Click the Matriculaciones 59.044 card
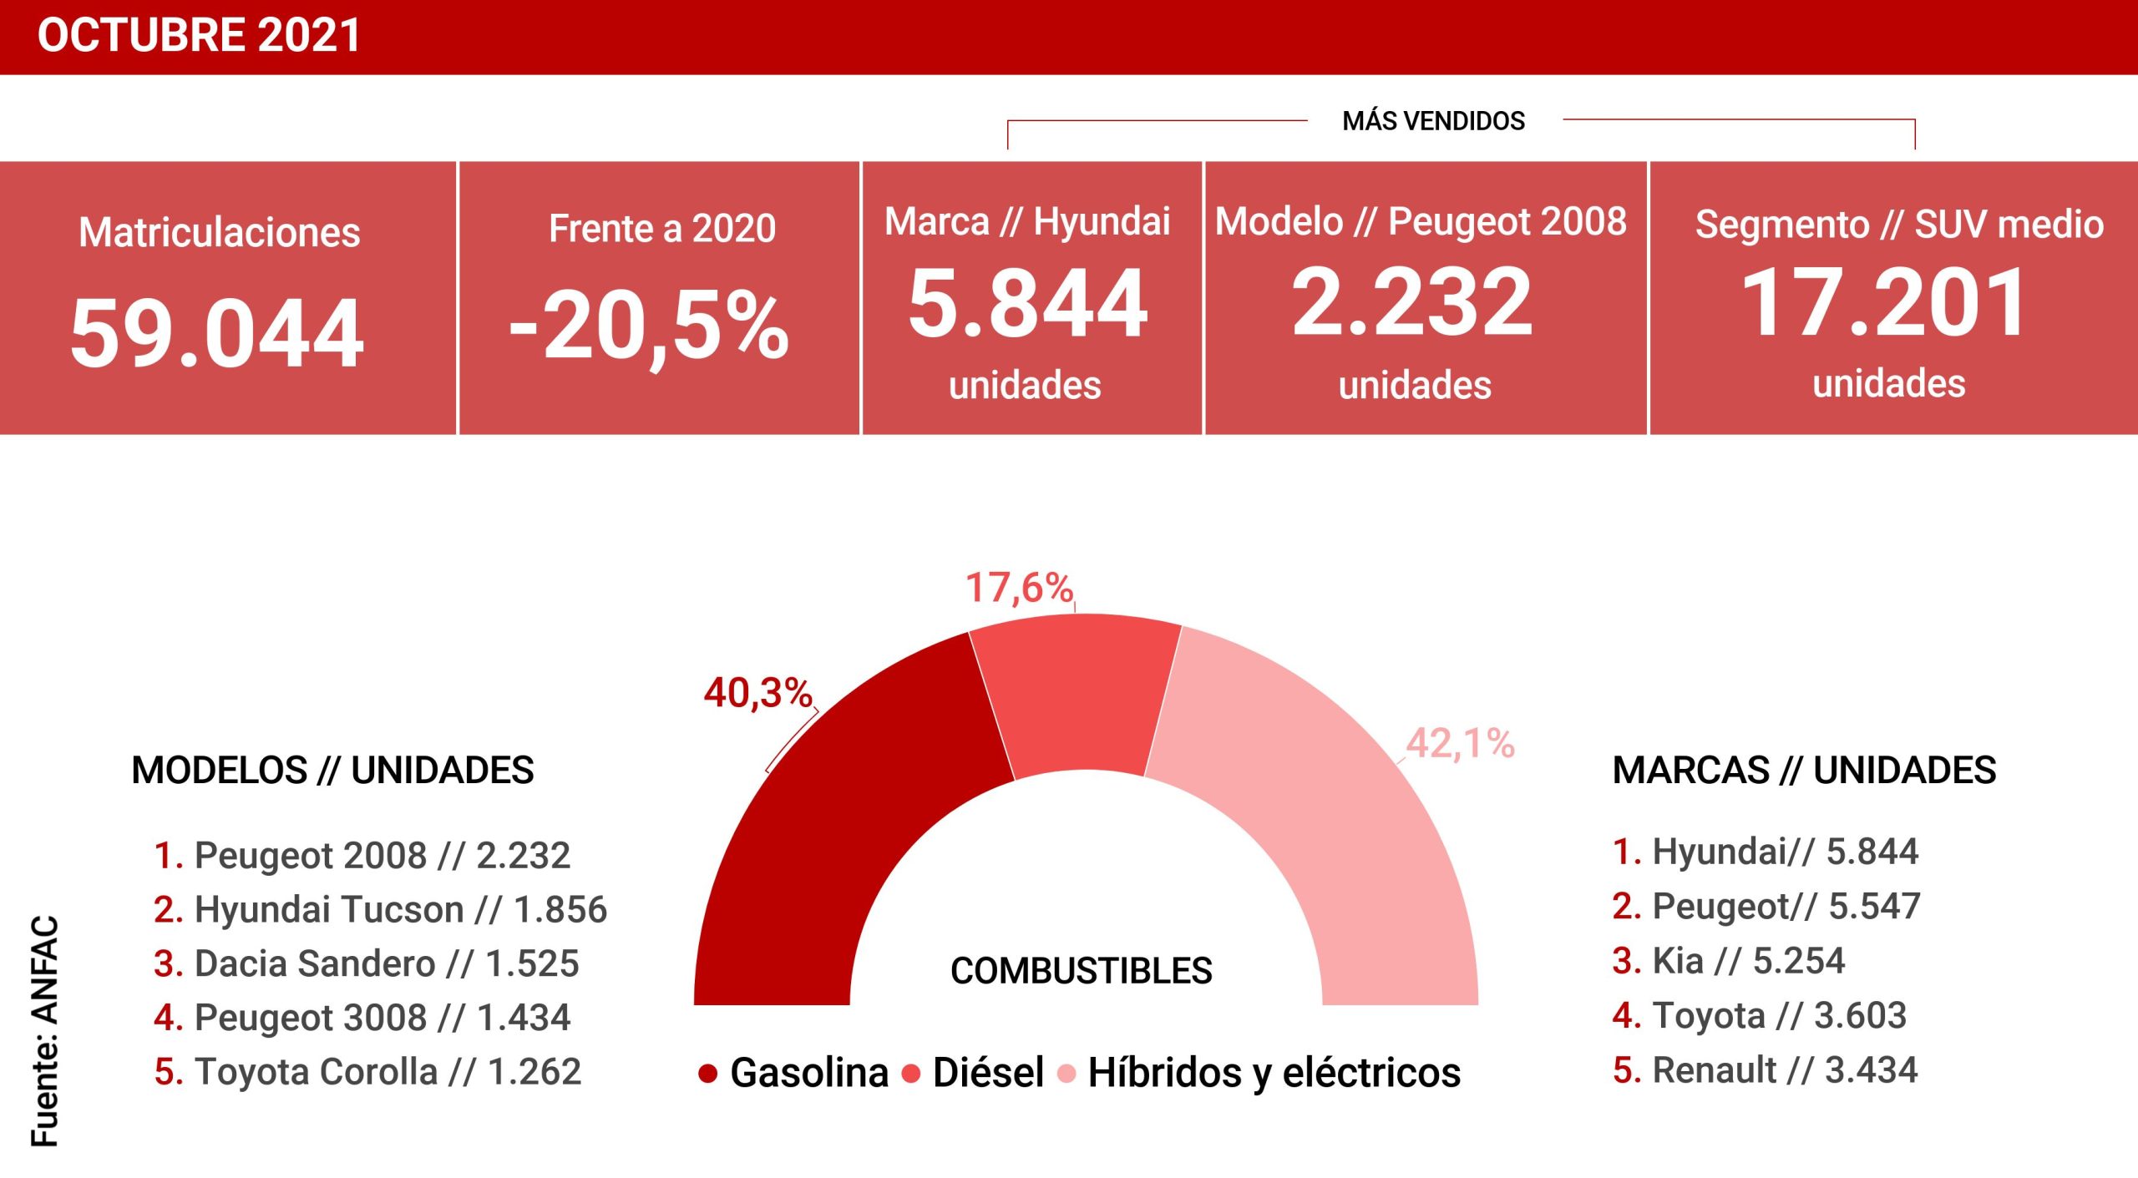Viewport: 2138px width, 1178px height. 227,298
